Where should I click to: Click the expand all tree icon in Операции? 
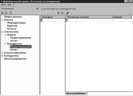3,13
